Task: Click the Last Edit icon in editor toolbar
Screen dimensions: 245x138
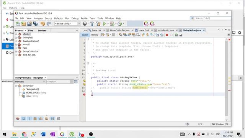Action: [x=103, y=35]
